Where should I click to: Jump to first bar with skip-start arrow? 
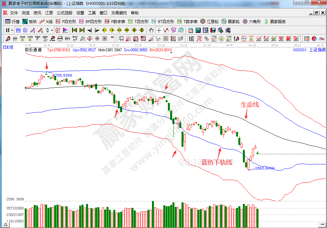tap(74, 30)
